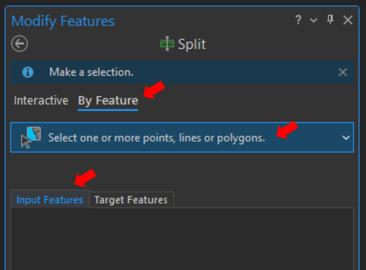366x270 pixels.
Task: Switch to the Target Features tab
Action: click(131, 200)
